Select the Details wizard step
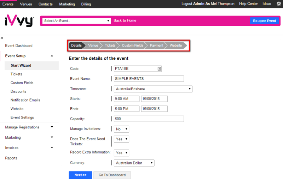This screenshot has height=181, width=283. click(76, 46)
